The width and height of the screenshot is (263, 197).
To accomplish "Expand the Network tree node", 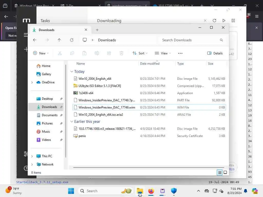I will click(32, 164).
